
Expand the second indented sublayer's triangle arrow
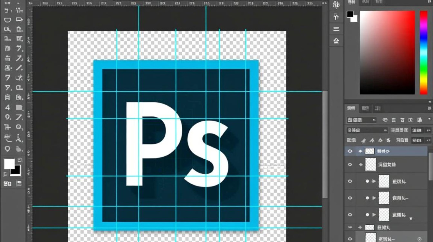click(374, 198)
